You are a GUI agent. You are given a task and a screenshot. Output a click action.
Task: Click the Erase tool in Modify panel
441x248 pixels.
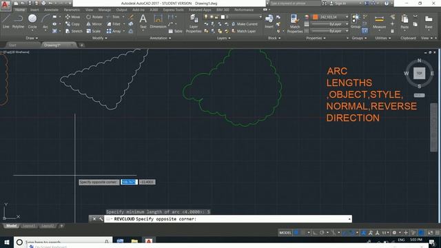click(x=131, y=17)
